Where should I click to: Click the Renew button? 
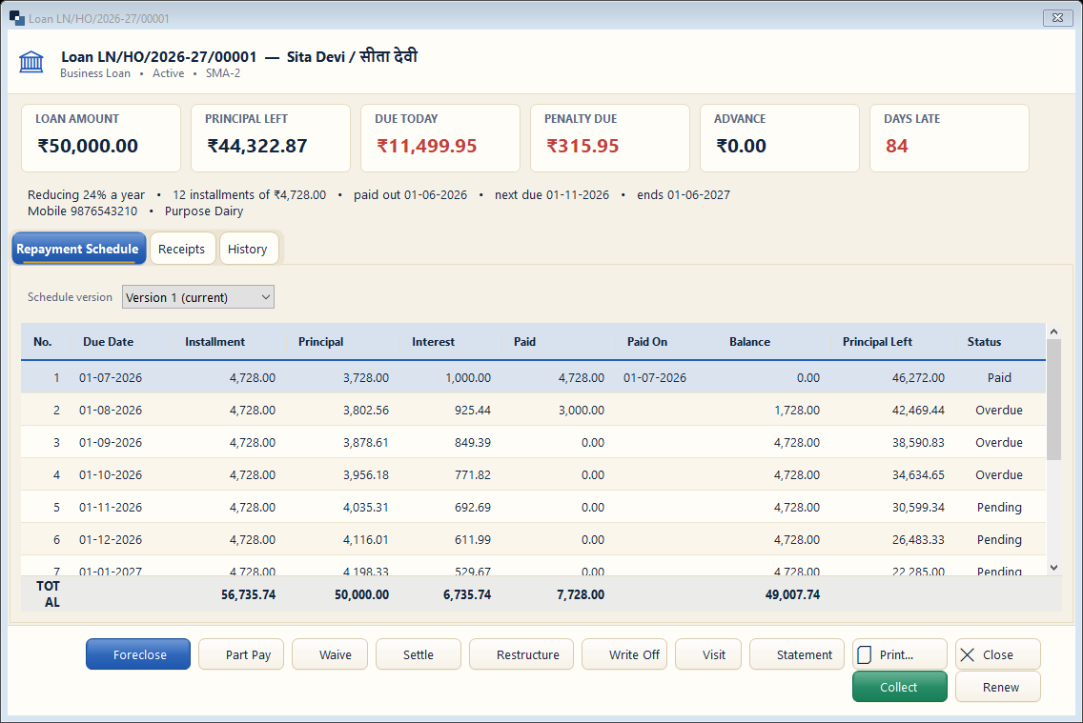pyautogui.click(x=998, y=687)
